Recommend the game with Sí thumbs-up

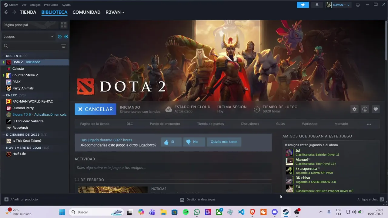point(171,142)
